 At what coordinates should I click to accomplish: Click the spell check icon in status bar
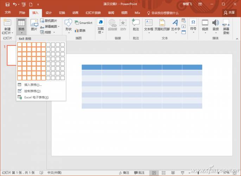click(42, 172)
